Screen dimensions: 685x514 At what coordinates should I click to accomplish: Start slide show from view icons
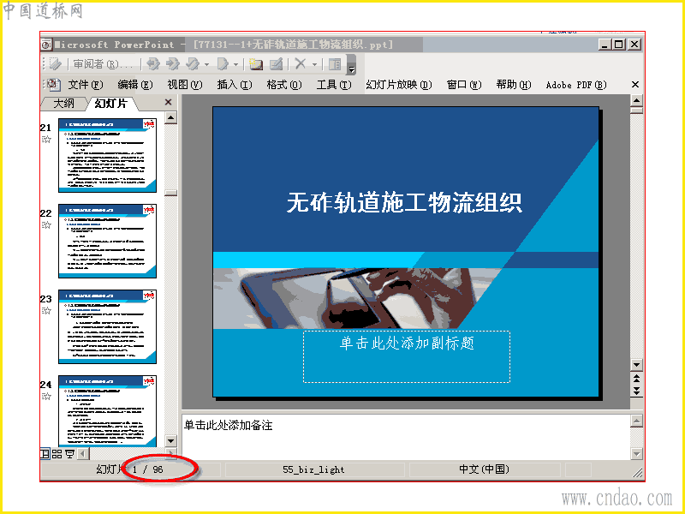tap(69, 454)
